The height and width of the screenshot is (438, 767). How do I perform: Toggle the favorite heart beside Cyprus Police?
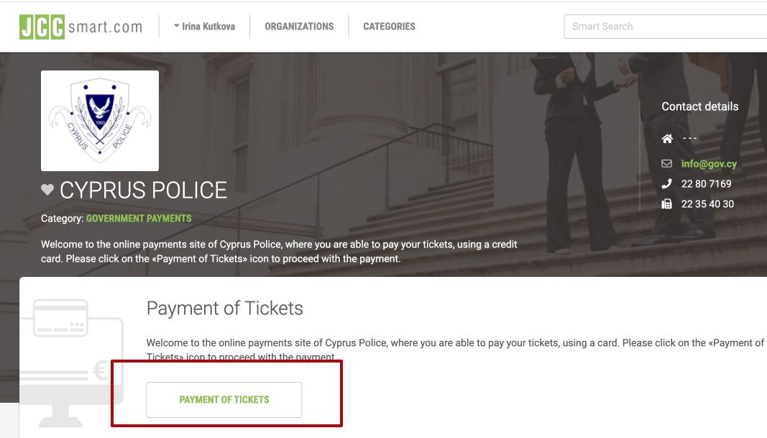click(47, 190)
